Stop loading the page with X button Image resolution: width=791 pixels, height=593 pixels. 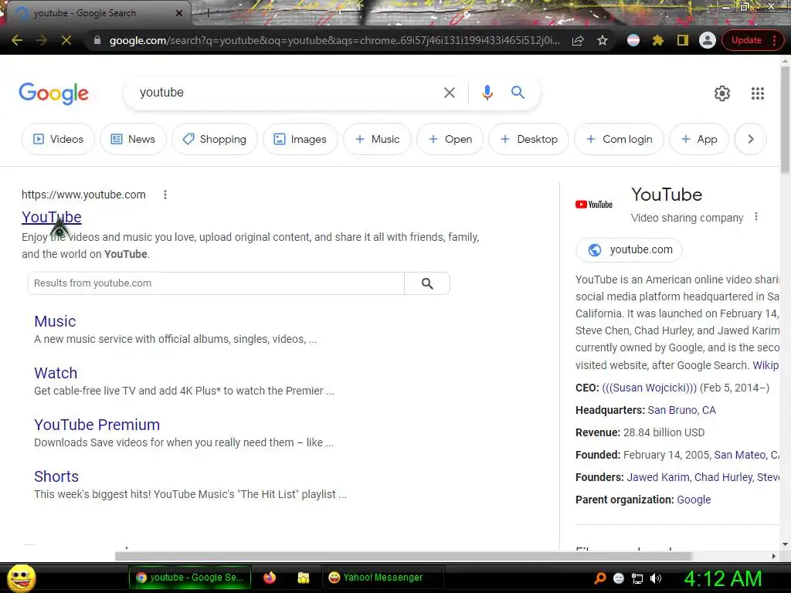point(66,40)
